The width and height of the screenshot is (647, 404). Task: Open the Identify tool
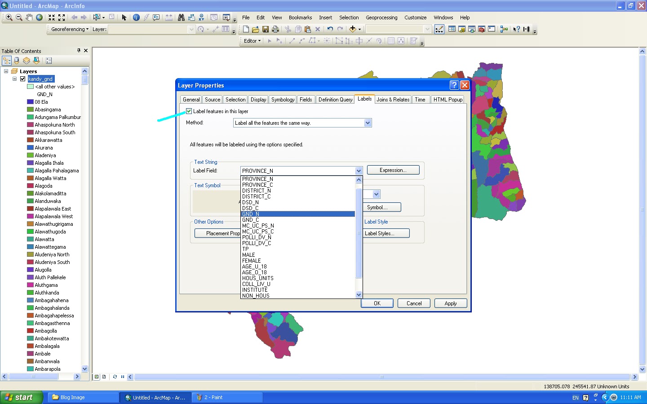[x=136, y=18]
